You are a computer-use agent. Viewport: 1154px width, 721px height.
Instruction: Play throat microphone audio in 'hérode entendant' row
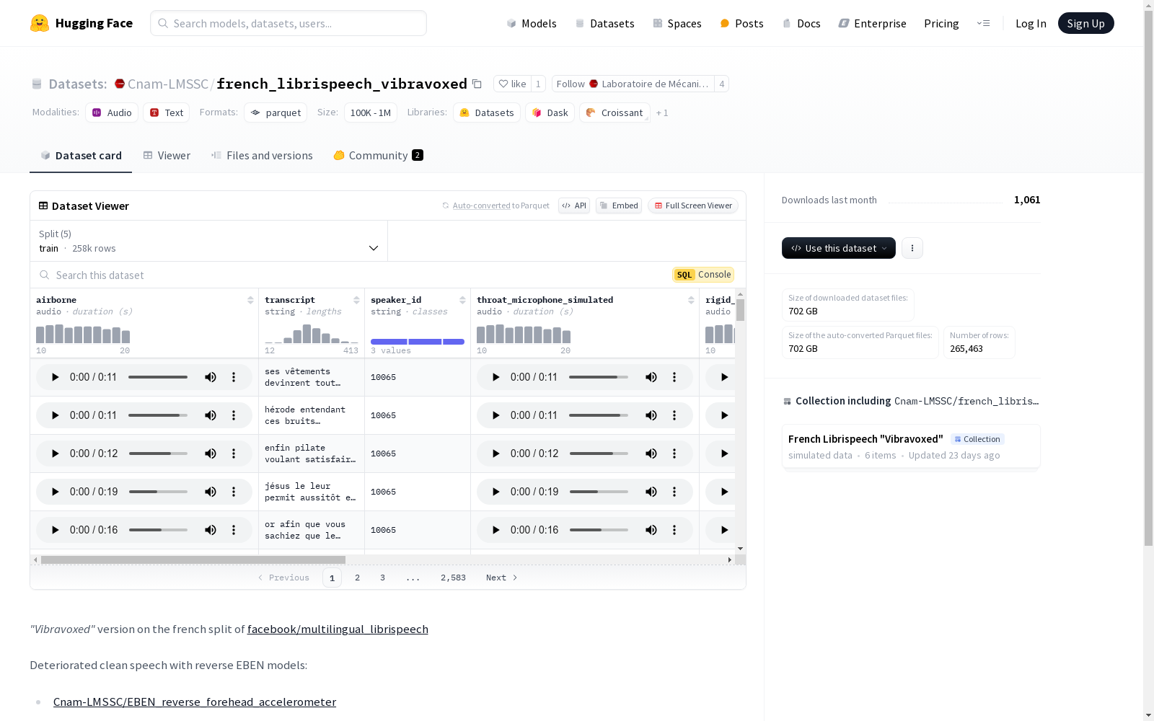click(x=495, y=415)
